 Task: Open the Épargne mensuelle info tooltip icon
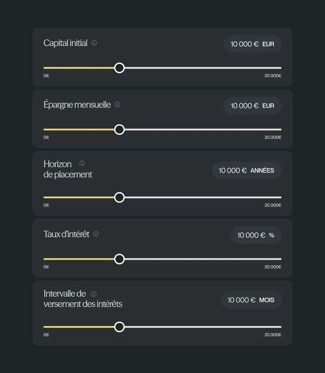pos(117,104)
